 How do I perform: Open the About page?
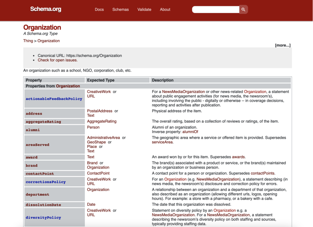point(165,9)
